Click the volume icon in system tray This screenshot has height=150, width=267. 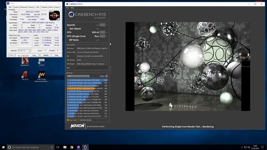(249, 147)
